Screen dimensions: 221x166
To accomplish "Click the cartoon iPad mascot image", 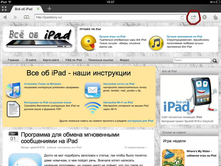I will pyautogui.click(x=190, y=96).
